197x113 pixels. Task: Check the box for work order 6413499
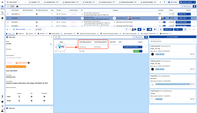8,14
